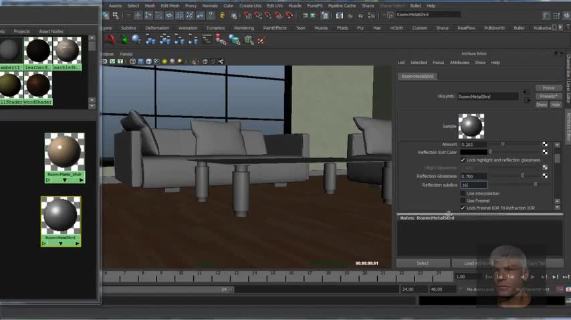Enable wireframe display in the viewport toolbar
This screenshot has width=571, height=320.
pyautogui.click(x=132, y=61)
